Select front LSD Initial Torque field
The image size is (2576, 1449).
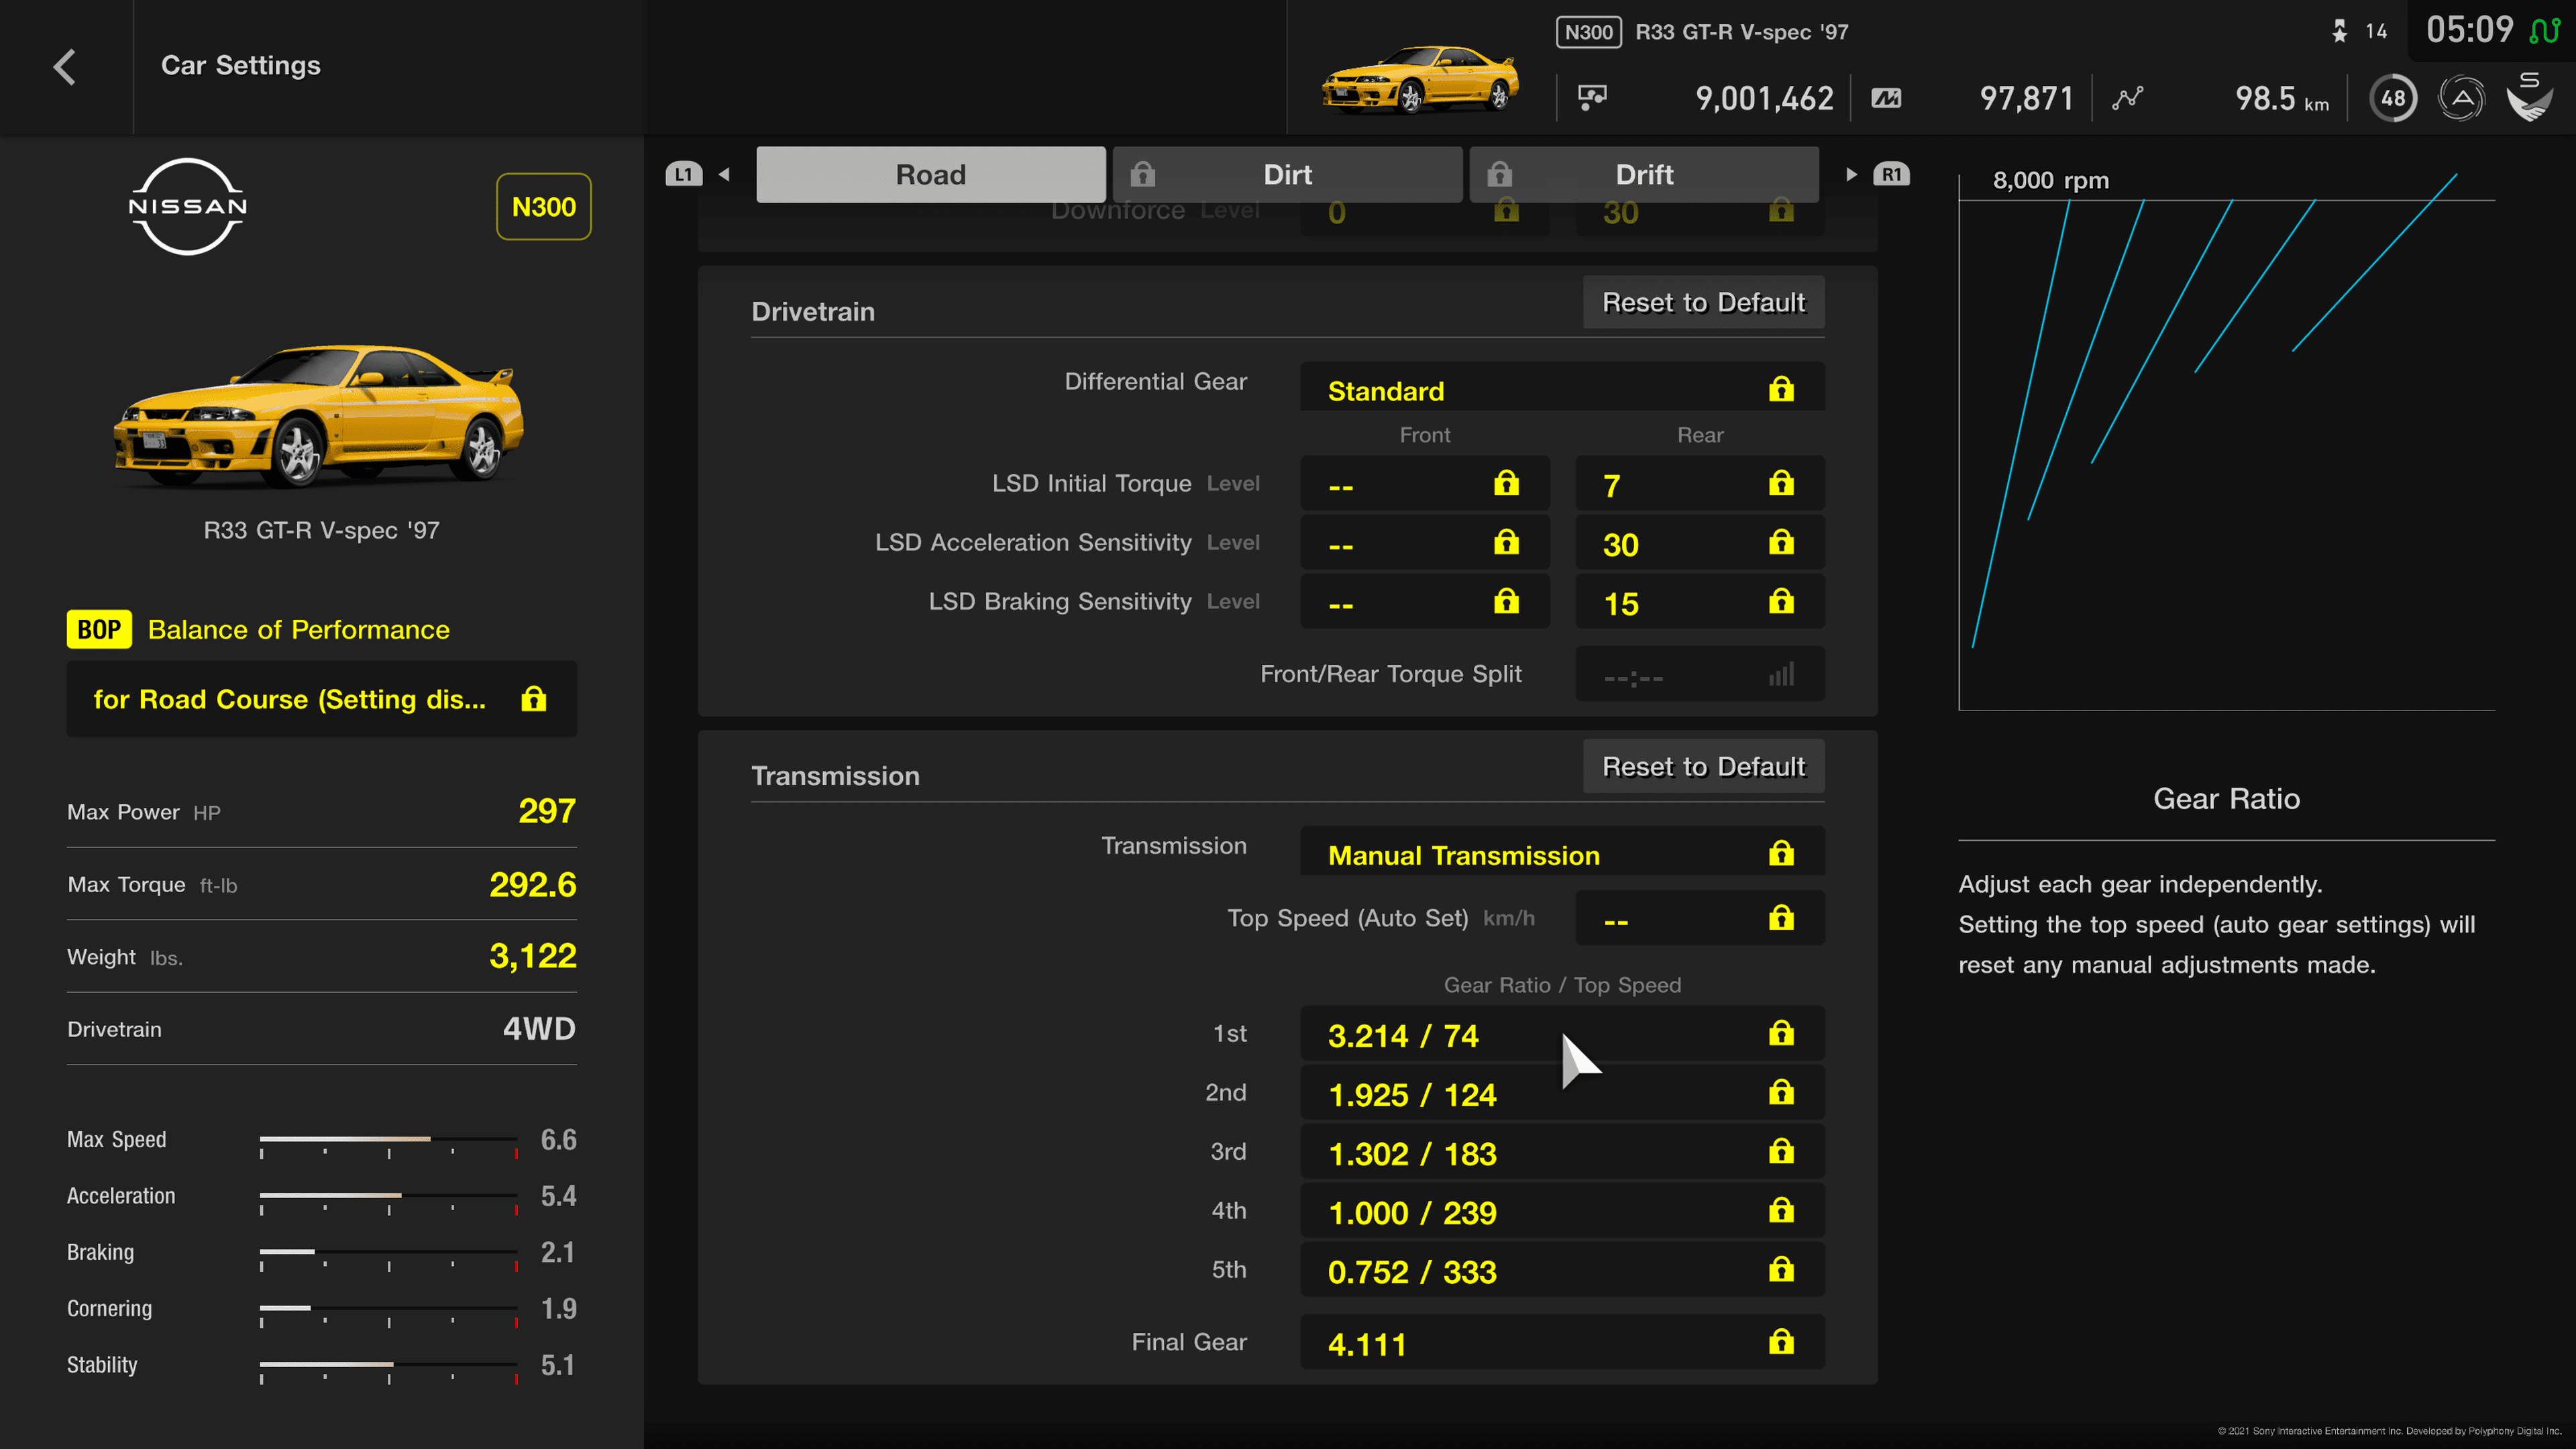[1425, 484]
